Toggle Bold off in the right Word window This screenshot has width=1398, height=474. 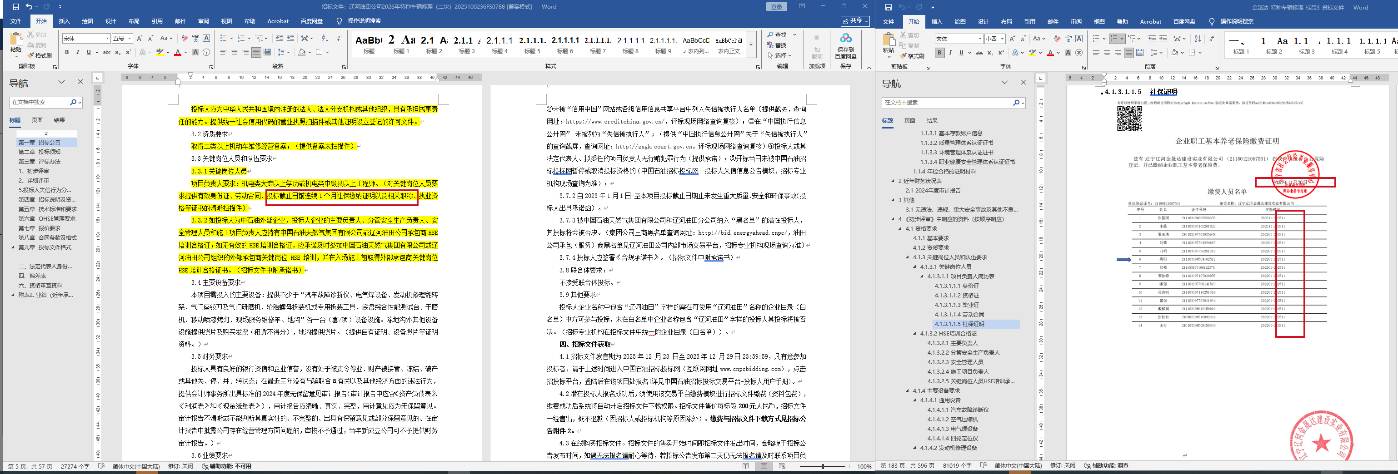tap(939, 53)
